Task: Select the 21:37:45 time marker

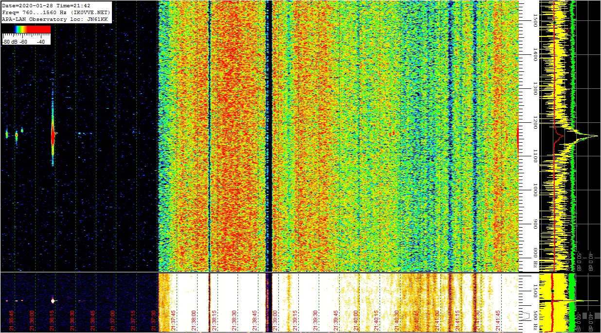Action: tap(174, 320)
